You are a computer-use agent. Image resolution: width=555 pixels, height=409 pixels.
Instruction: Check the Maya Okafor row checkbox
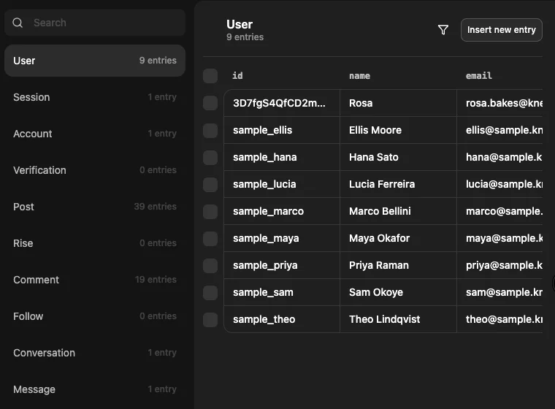(x=210, y=238)
